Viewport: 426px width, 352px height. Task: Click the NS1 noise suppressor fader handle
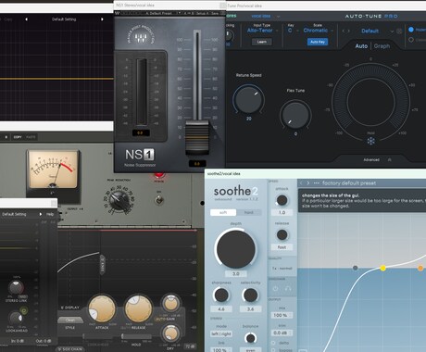pos(197,137)
